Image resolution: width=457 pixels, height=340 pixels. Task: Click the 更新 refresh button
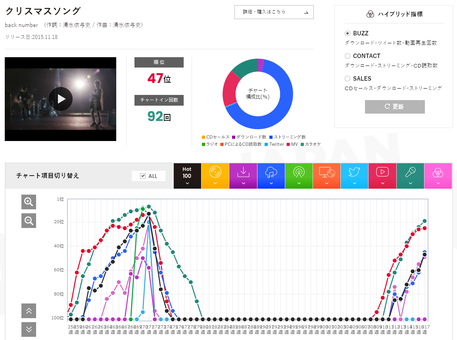tap(395, 106)
